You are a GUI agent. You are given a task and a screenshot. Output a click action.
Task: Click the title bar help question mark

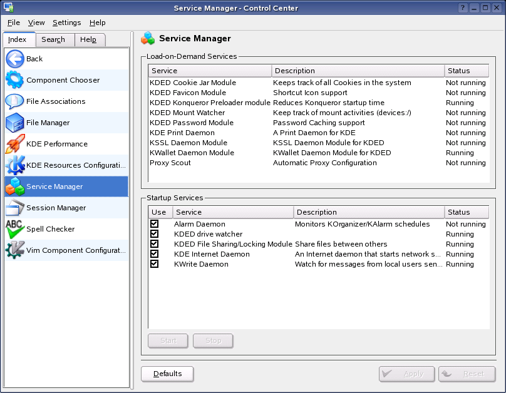pos(463,8)
